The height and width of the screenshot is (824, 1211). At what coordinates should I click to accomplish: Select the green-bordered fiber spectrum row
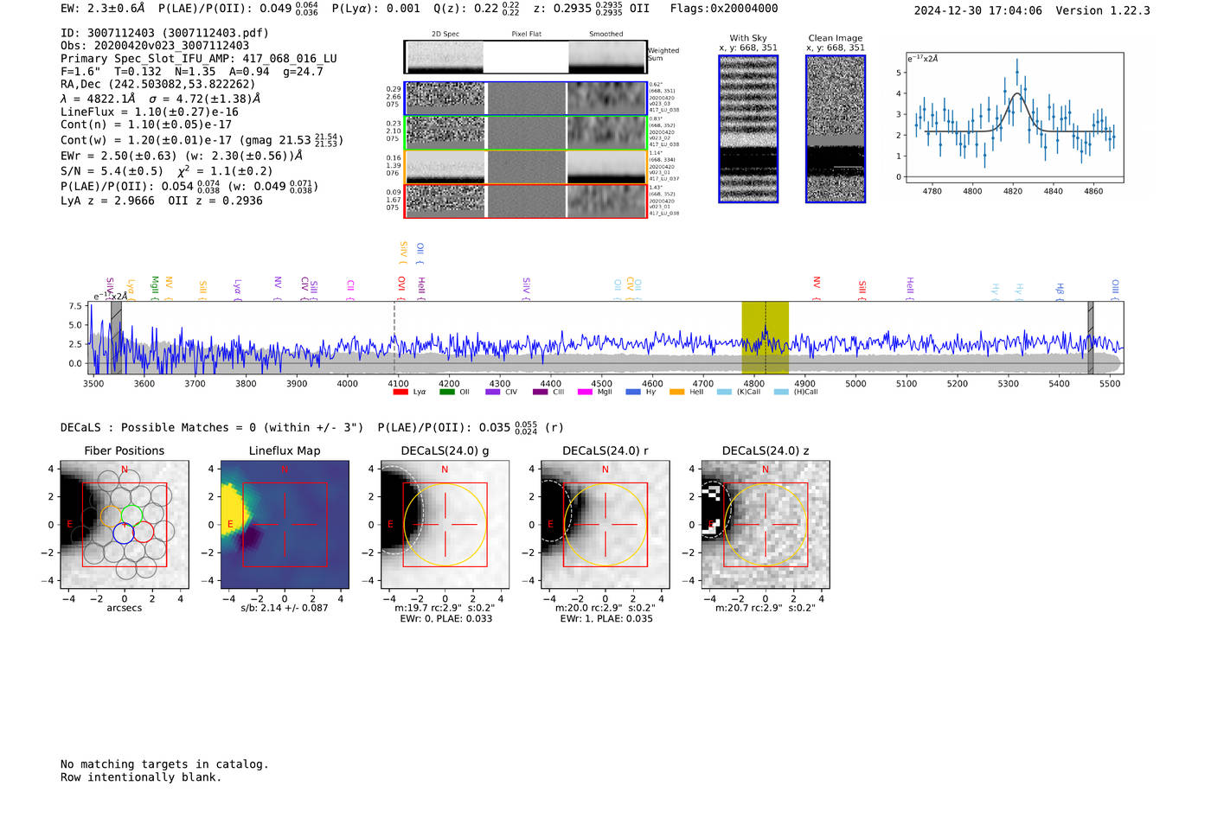(525, 132)
